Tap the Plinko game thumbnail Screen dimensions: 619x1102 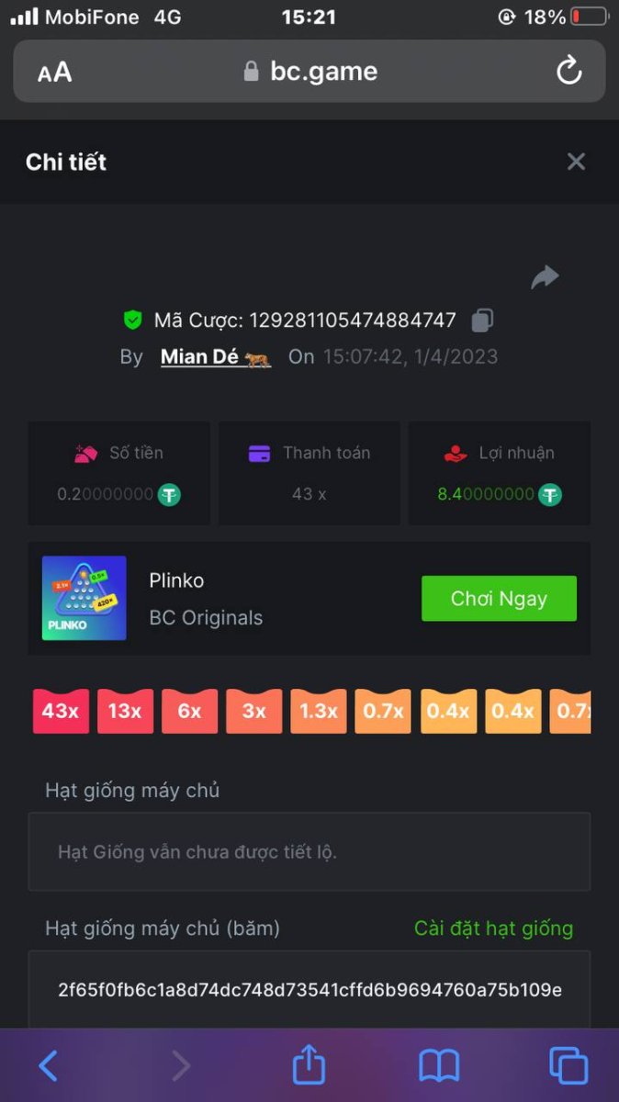[84, 598]
